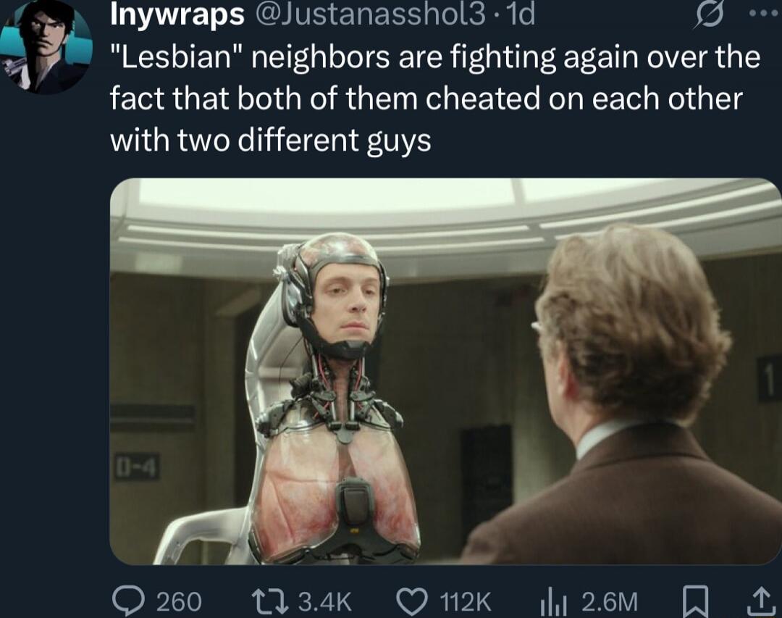Click the 112K likes count
Viewport: 782px width, 618px height.
pos(466,601)
